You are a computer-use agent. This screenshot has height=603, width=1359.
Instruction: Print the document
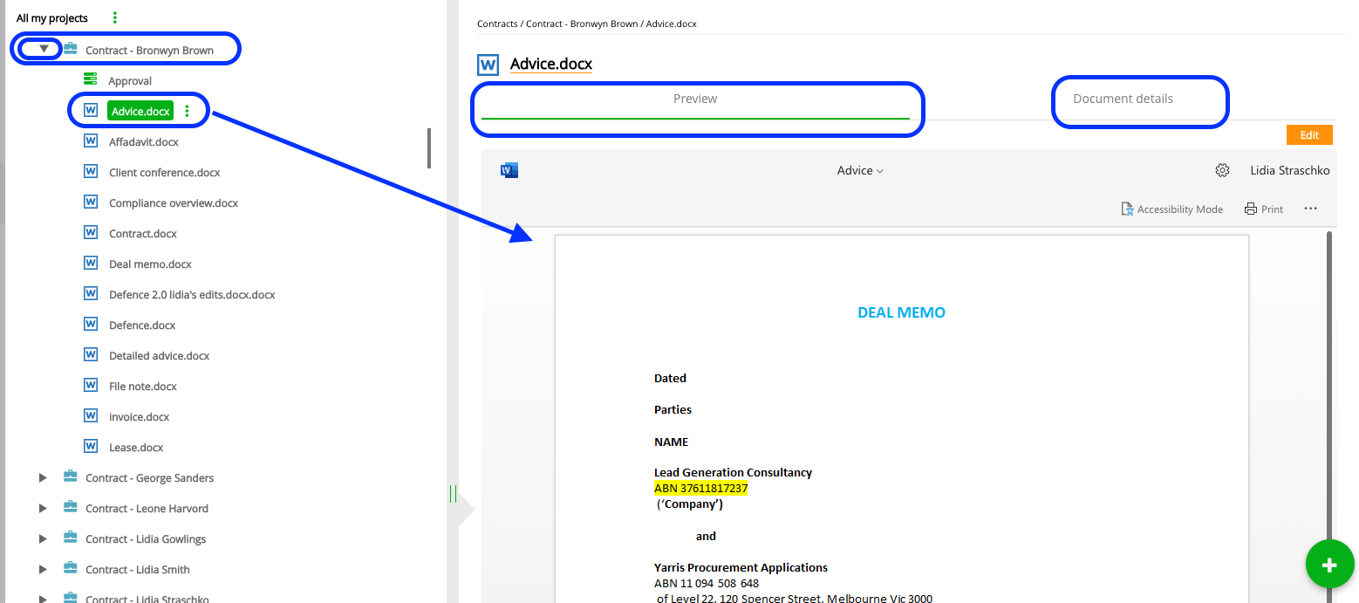[1264, 209]
